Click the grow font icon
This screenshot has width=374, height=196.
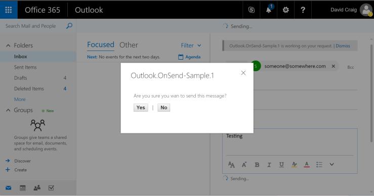pos(244,165)
